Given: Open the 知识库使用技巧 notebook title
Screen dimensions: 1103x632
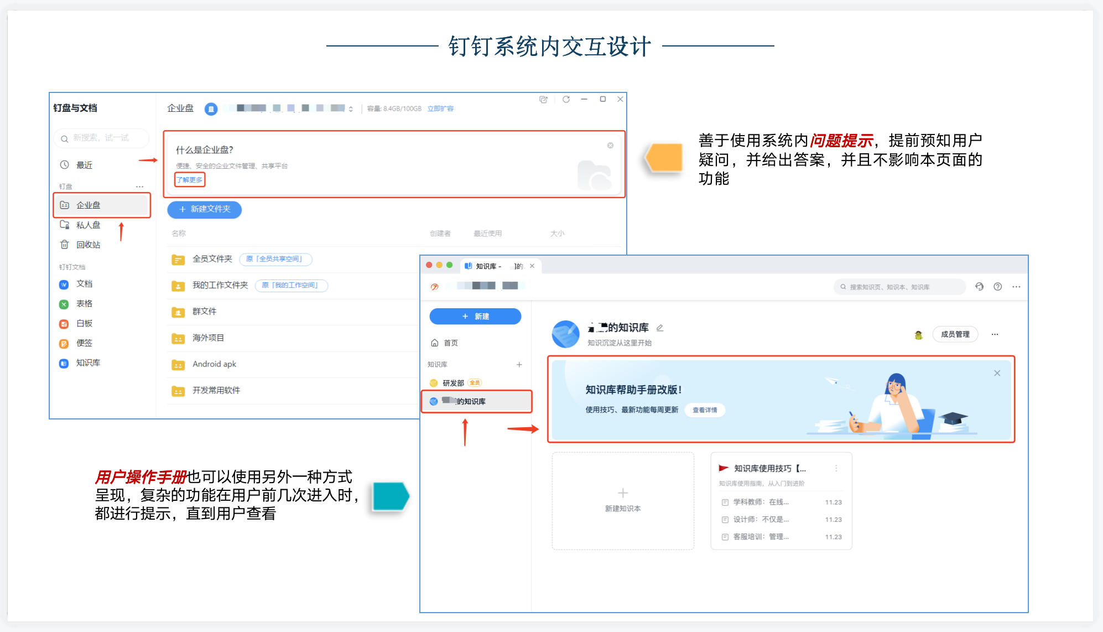Looking at the screenshot, I should pos(770,468).
